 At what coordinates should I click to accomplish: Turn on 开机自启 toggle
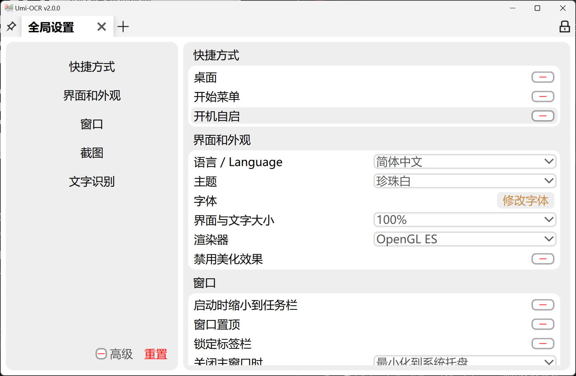(x=543, y=116)
